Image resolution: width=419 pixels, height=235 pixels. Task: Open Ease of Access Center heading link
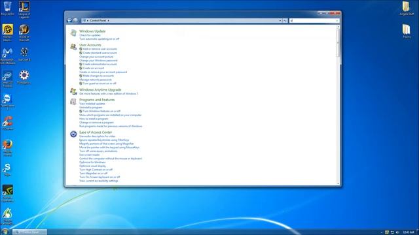[x=96, y=133]
